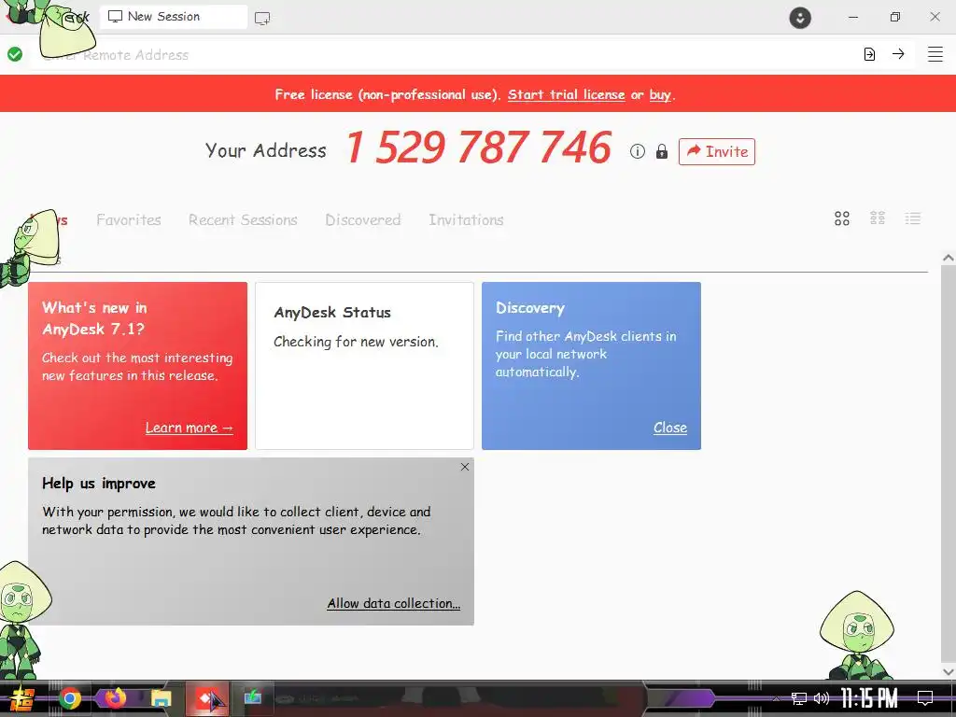This screenshot has height=717, width=956.
Task: Open the hamburger main menu
Action: 935,54
